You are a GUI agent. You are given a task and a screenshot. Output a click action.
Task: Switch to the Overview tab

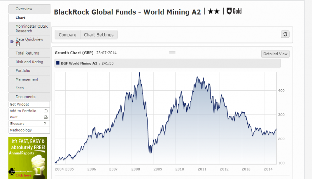(x=29, y=9)
